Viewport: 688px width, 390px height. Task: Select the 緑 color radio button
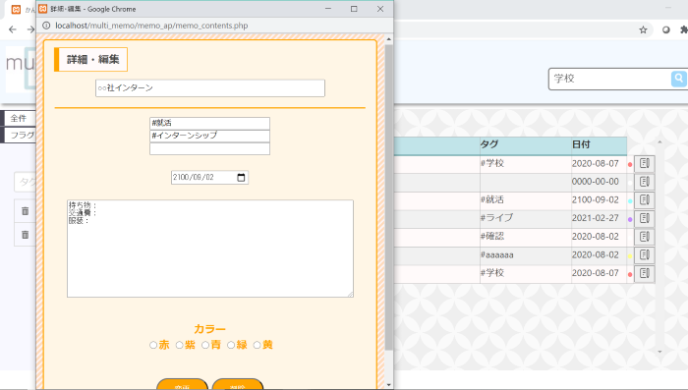231,345
